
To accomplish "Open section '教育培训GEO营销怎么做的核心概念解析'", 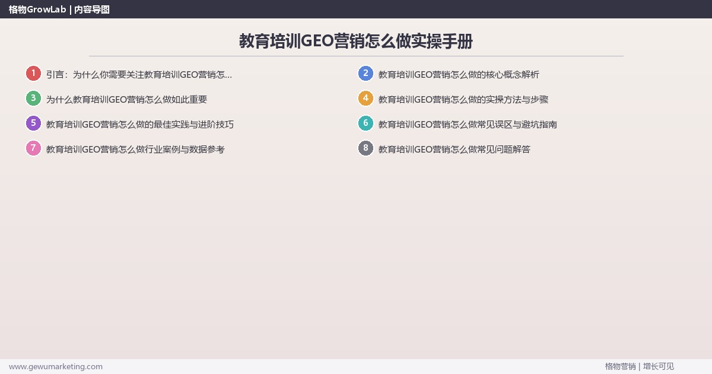I will coord(459,75).
